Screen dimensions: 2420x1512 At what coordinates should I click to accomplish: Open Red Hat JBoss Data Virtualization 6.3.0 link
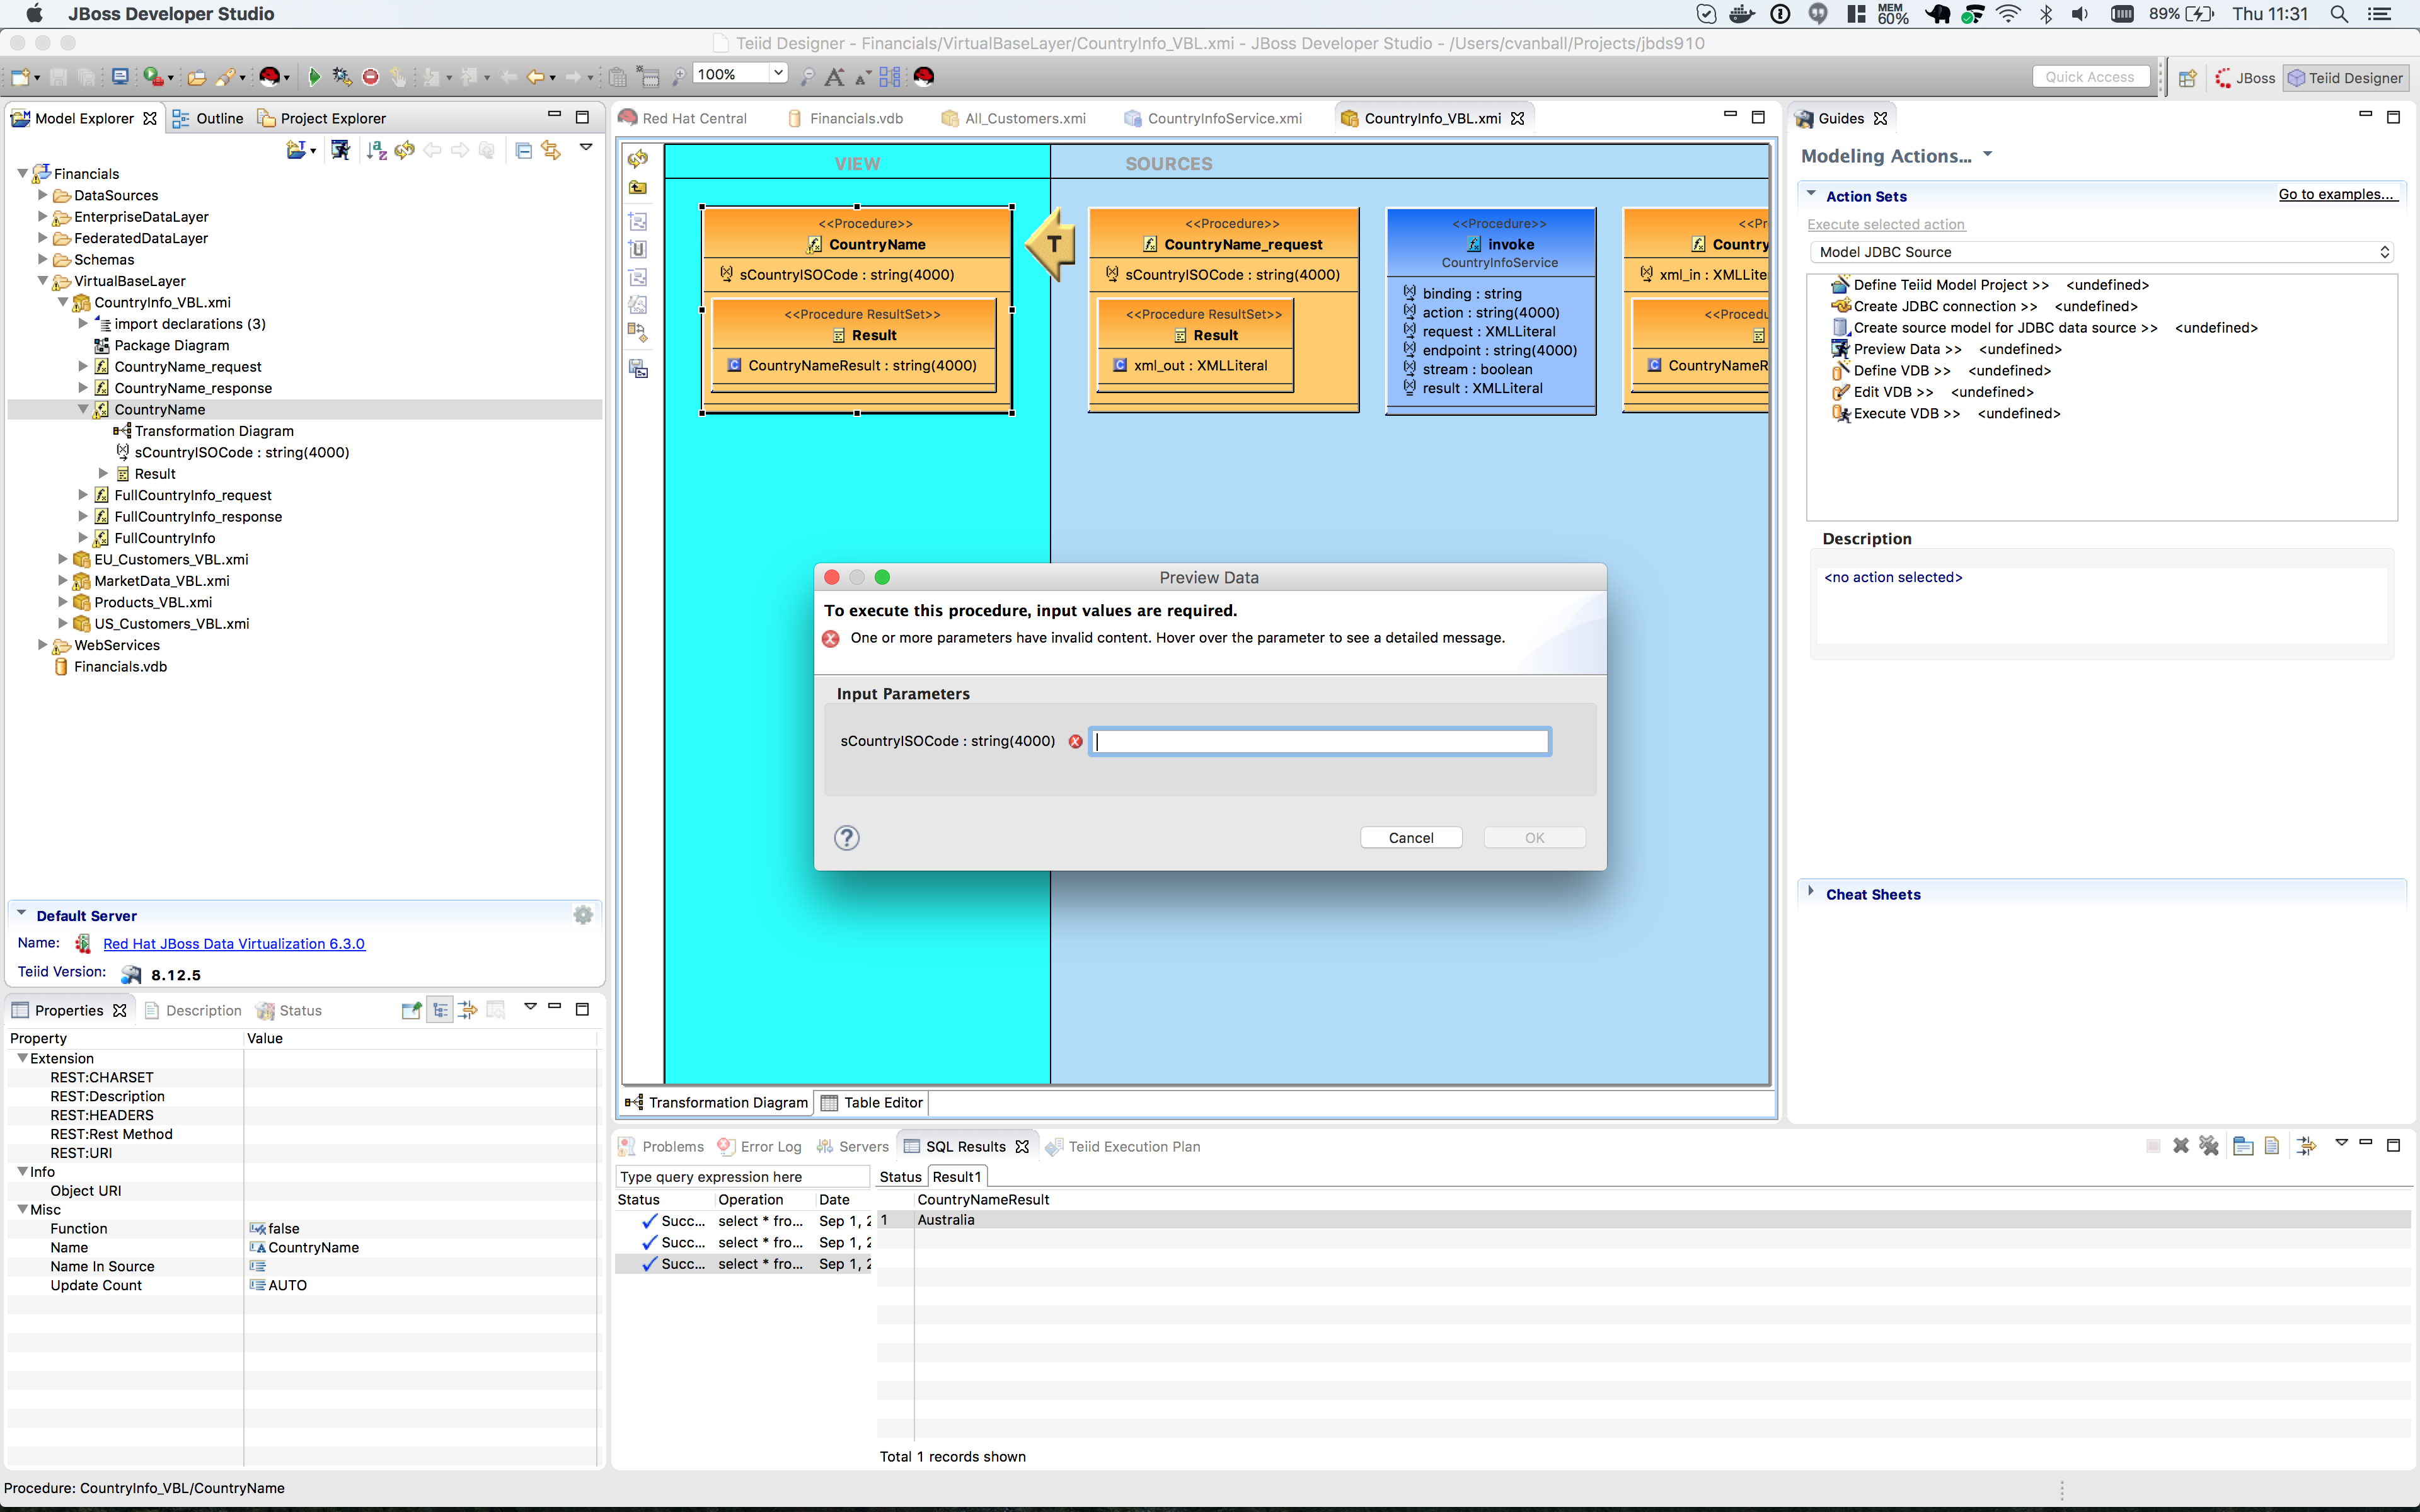[x=234, y=943]
